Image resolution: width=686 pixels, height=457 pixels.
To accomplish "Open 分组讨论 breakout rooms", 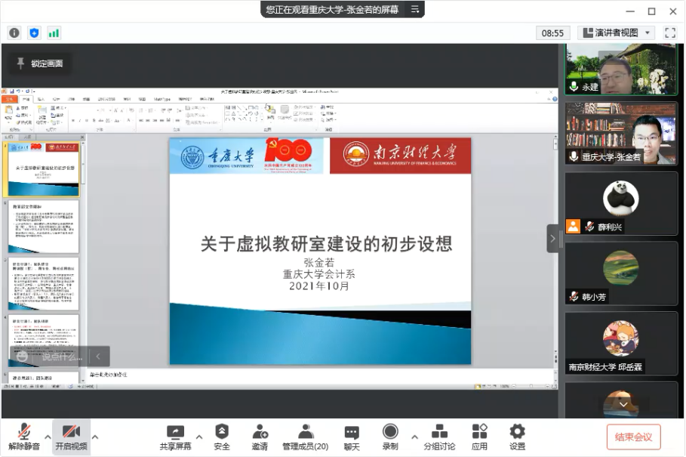I will point(439,437).
